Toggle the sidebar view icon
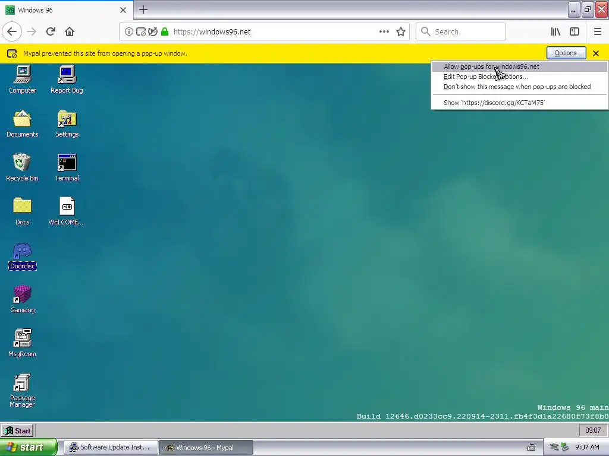609x456 pixels. 575,31
